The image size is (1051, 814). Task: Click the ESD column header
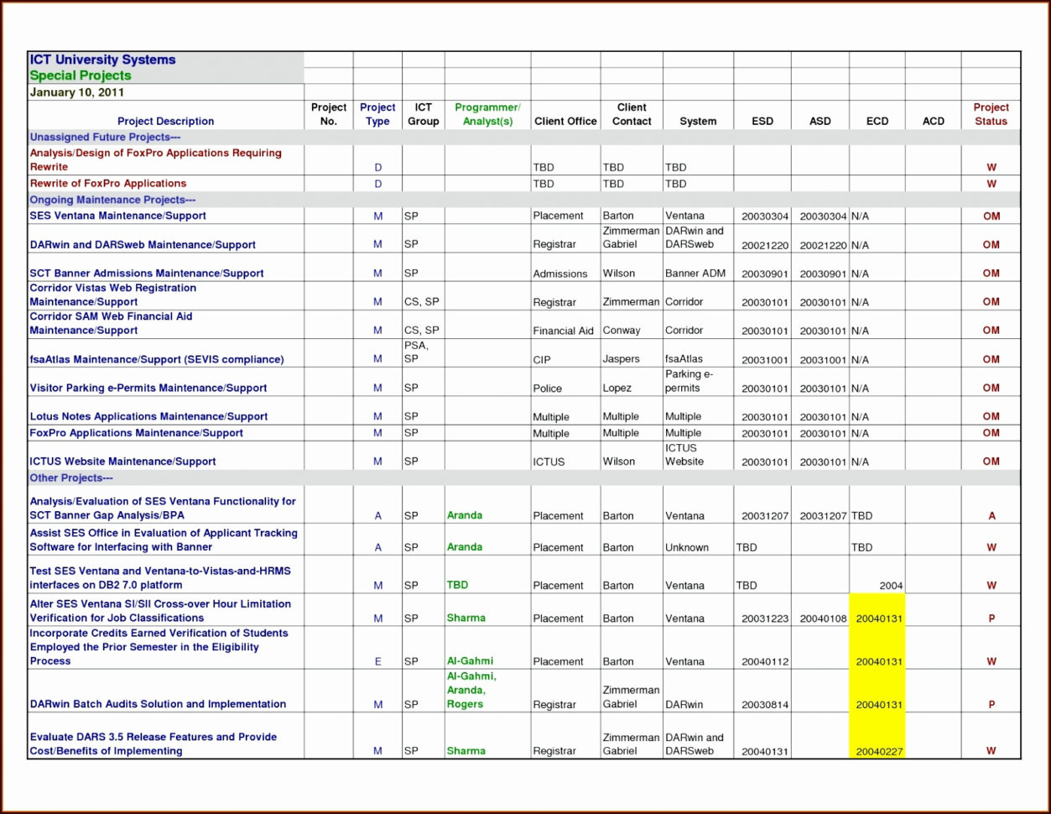(x=762, y=121)
